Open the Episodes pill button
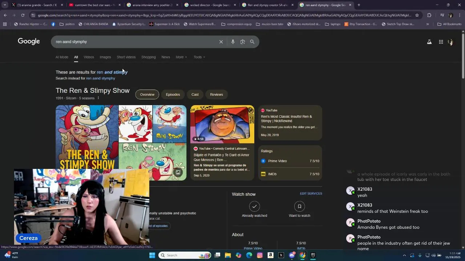The image size is (465, 261). pyautogui.click(x=173, y=95)
